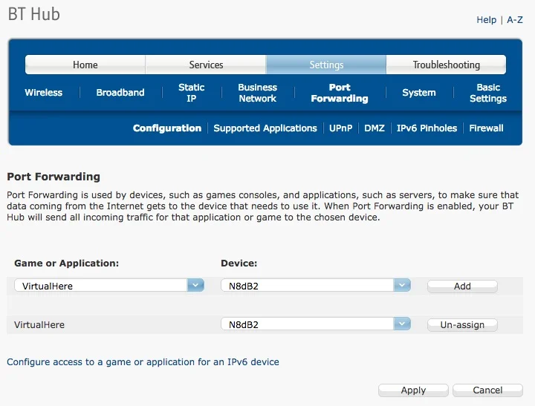Viewport: 535px width, 406px height.
Task: Select the Settings tab
Action: 326,65
